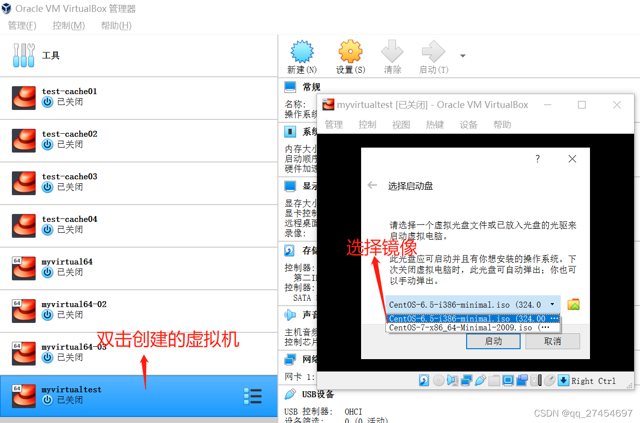Open the myvirtualtest list menu icon
This screenshot has width=640, height=423.
pos(253,396)
